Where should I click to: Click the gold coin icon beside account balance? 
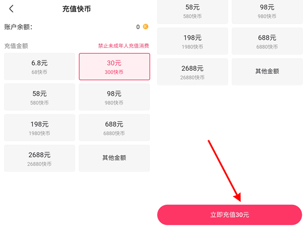[145, 27]
